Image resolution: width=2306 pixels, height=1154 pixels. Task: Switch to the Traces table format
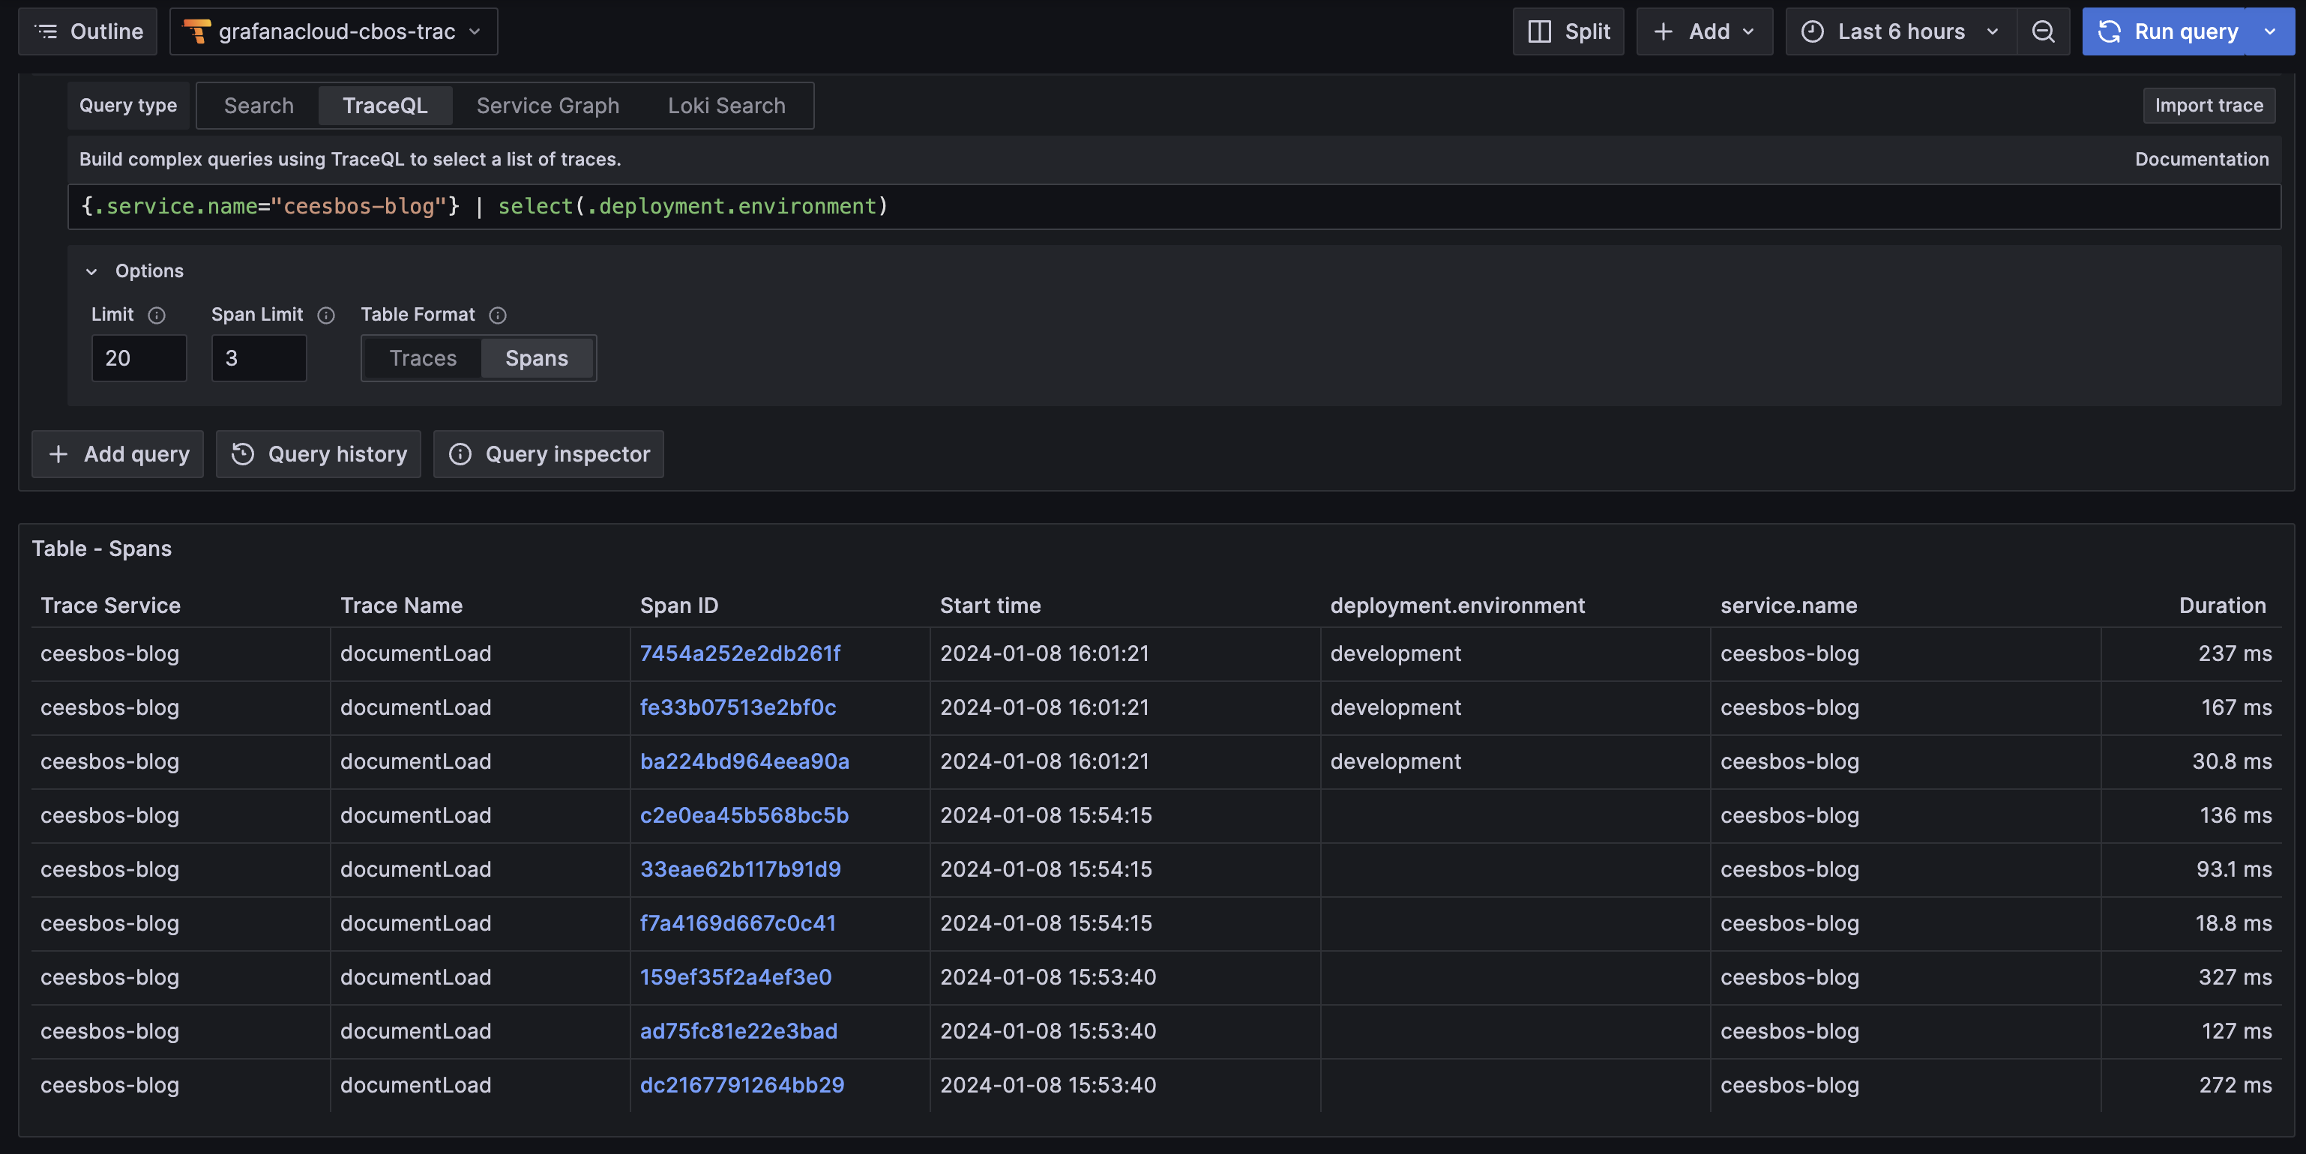[423, 357]
